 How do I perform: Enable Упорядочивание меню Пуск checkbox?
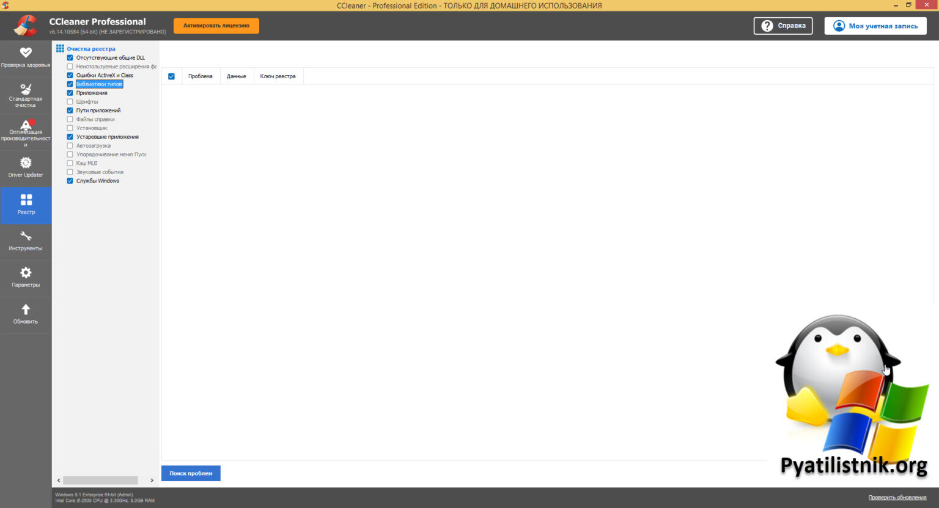click(x=70, y=154)
